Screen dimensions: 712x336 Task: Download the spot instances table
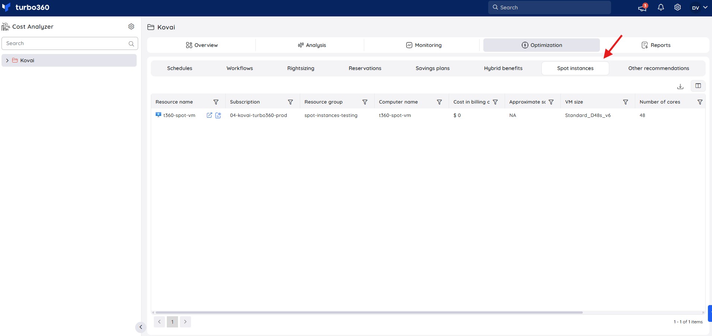tap(680, 86)
